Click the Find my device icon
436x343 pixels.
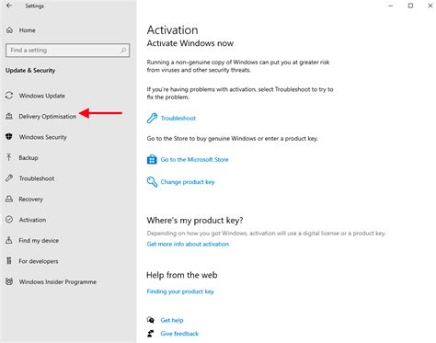pyautogui.click(x=9, y=240)
